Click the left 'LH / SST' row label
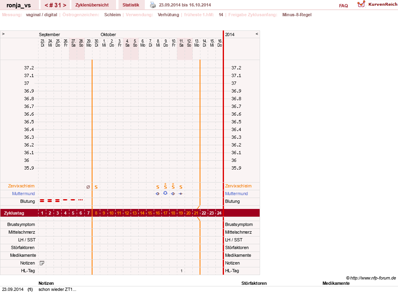This screenshot has height=299, width=398. (27, 240)
